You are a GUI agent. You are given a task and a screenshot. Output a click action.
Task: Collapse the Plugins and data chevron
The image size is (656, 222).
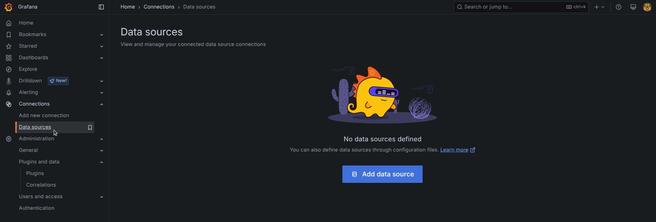(101, 162)
